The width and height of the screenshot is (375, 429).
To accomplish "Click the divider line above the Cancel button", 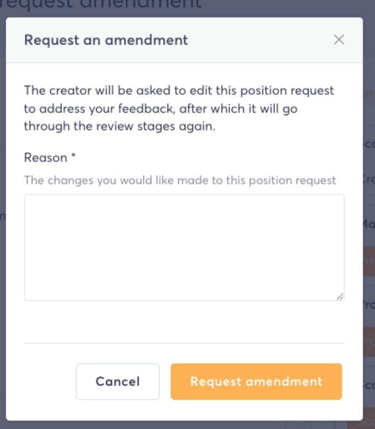I will (x=184, y=343).
